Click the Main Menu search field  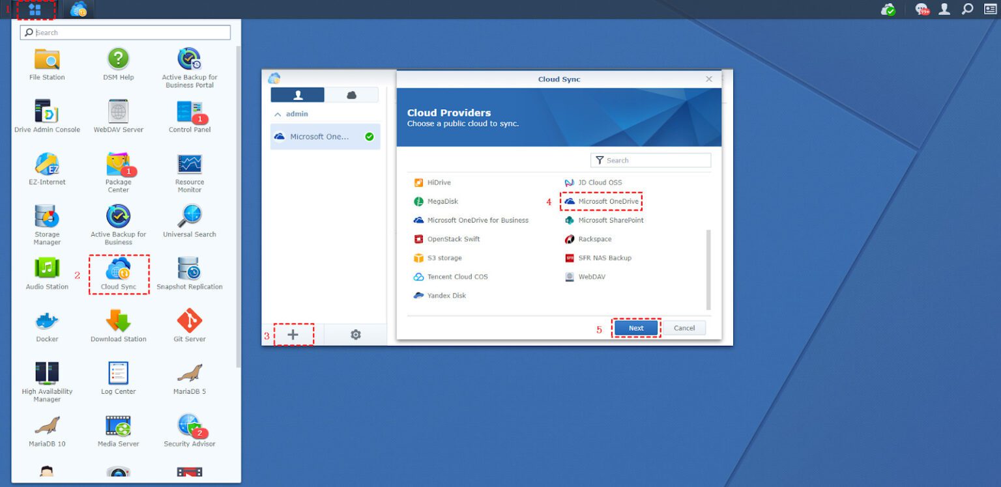(x=125, y=33)
